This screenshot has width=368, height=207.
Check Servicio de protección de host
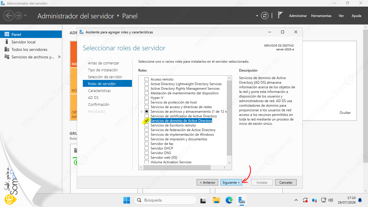tap(147, 102)
